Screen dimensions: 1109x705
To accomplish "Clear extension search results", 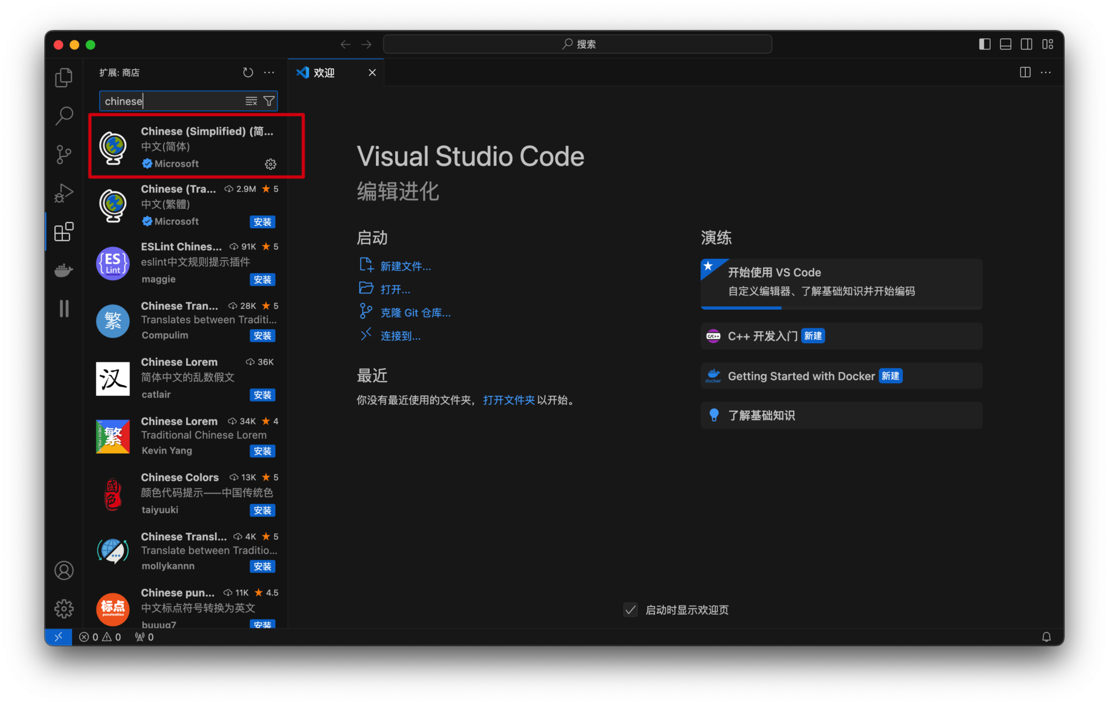I will [x=251, y=101].
